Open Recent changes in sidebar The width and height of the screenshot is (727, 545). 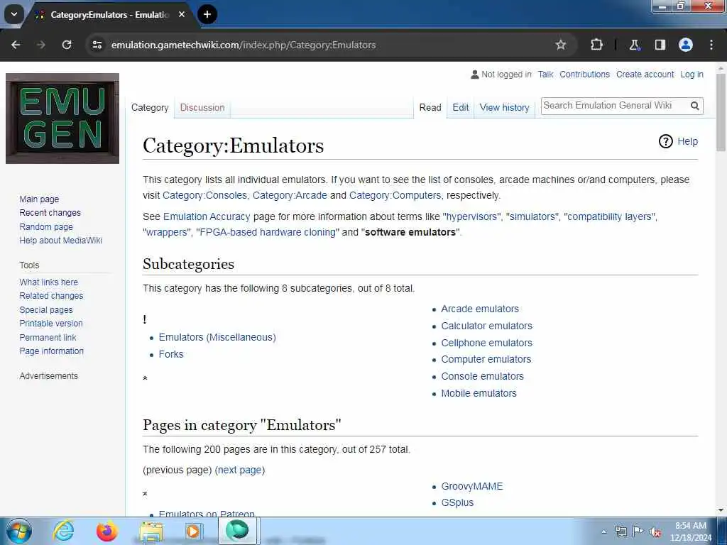[x=50, y=213]
